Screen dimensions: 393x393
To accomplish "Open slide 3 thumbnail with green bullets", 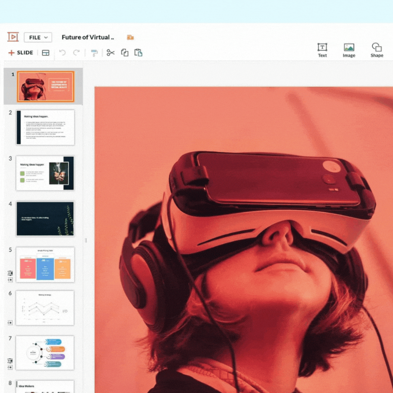I will pos(45,173).
